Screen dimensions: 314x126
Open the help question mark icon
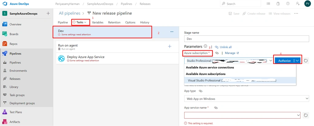coord(288,4)
